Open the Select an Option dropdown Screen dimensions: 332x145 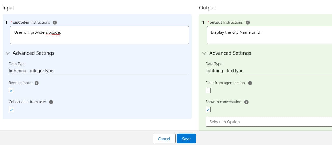tap(269, 122)
